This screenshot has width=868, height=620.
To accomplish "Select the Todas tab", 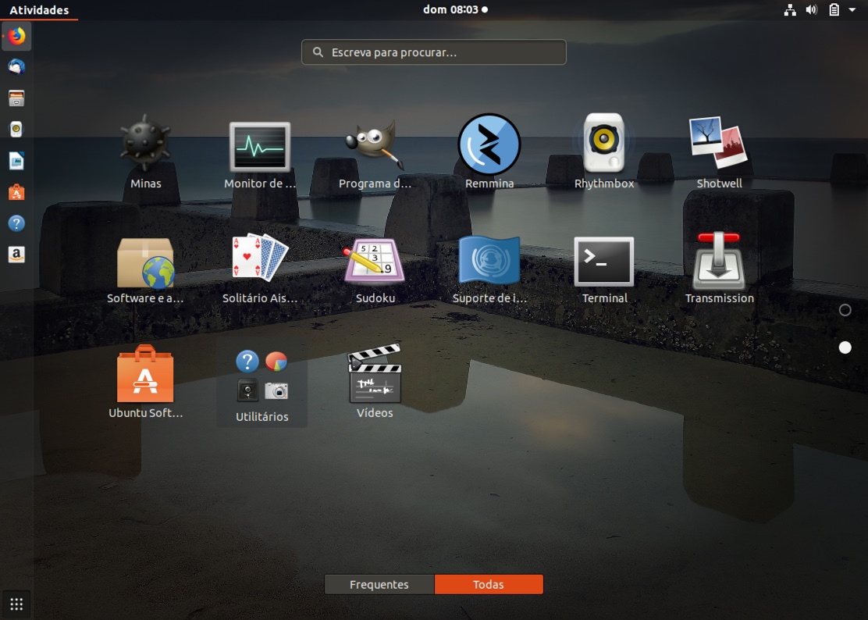I will pyautogui.click(x=489, y=584).
